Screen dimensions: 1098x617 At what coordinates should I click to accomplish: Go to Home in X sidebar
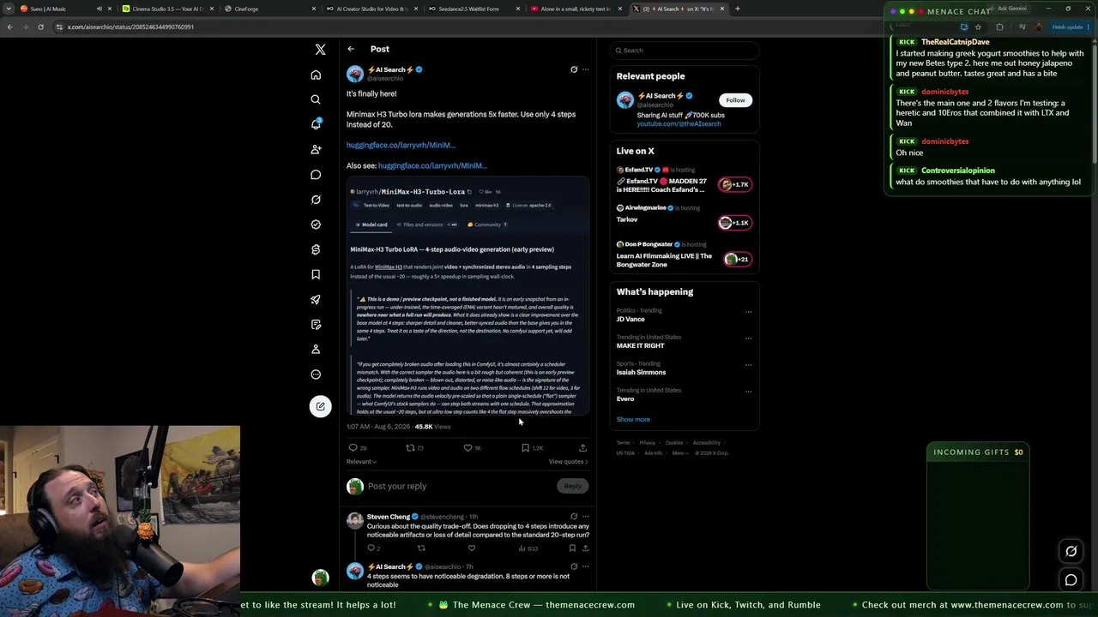point(316,75)
